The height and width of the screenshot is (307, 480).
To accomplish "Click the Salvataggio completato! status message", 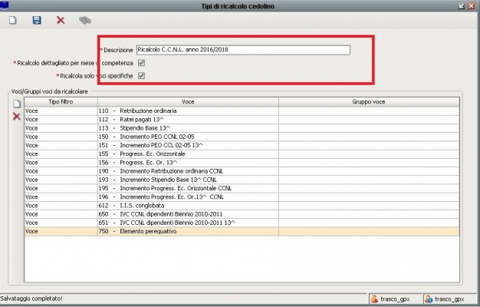I will [31, 299].
